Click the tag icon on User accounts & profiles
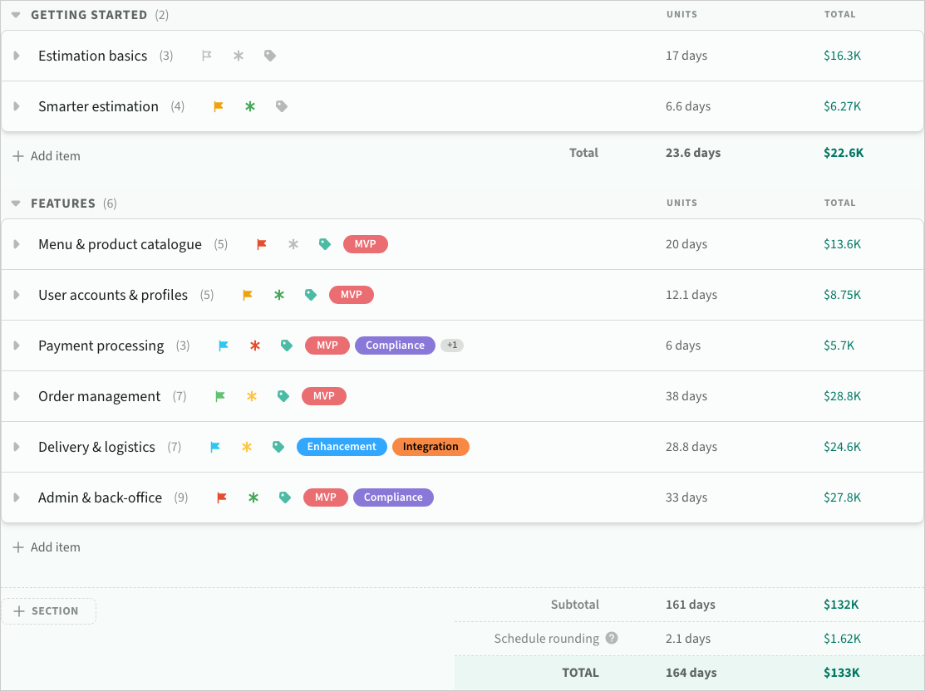 [311, 295]
